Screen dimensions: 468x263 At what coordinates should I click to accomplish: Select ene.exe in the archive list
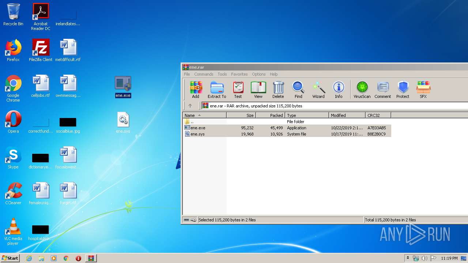[x=287, y=128]
